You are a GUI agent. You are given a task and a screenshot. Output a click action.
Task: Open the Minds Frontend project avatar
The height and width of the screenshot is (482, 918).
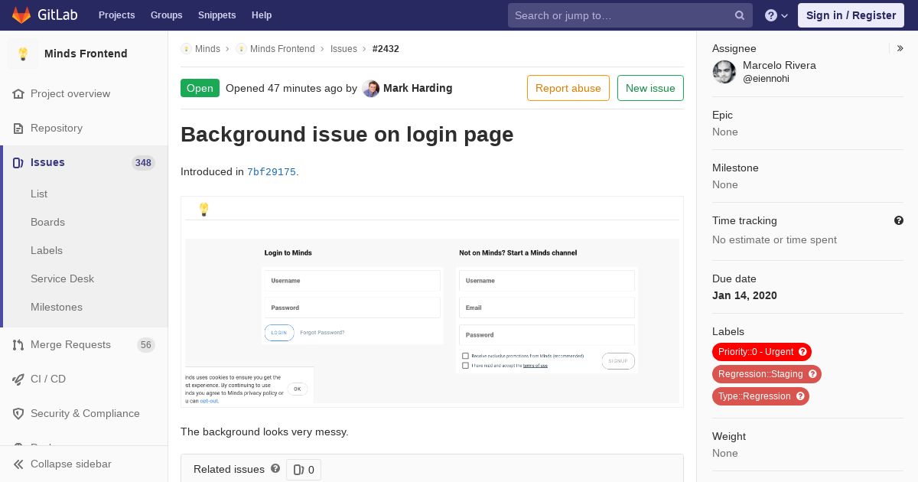23,54
